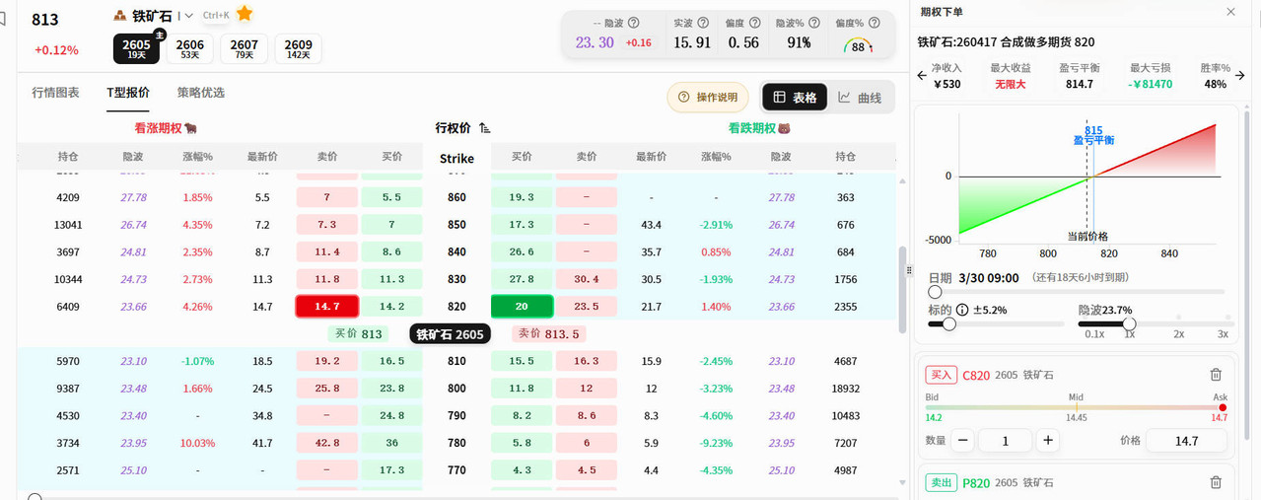Toggle the 卖出 tag on P820
1261x500 pixels.
(942, 482)
